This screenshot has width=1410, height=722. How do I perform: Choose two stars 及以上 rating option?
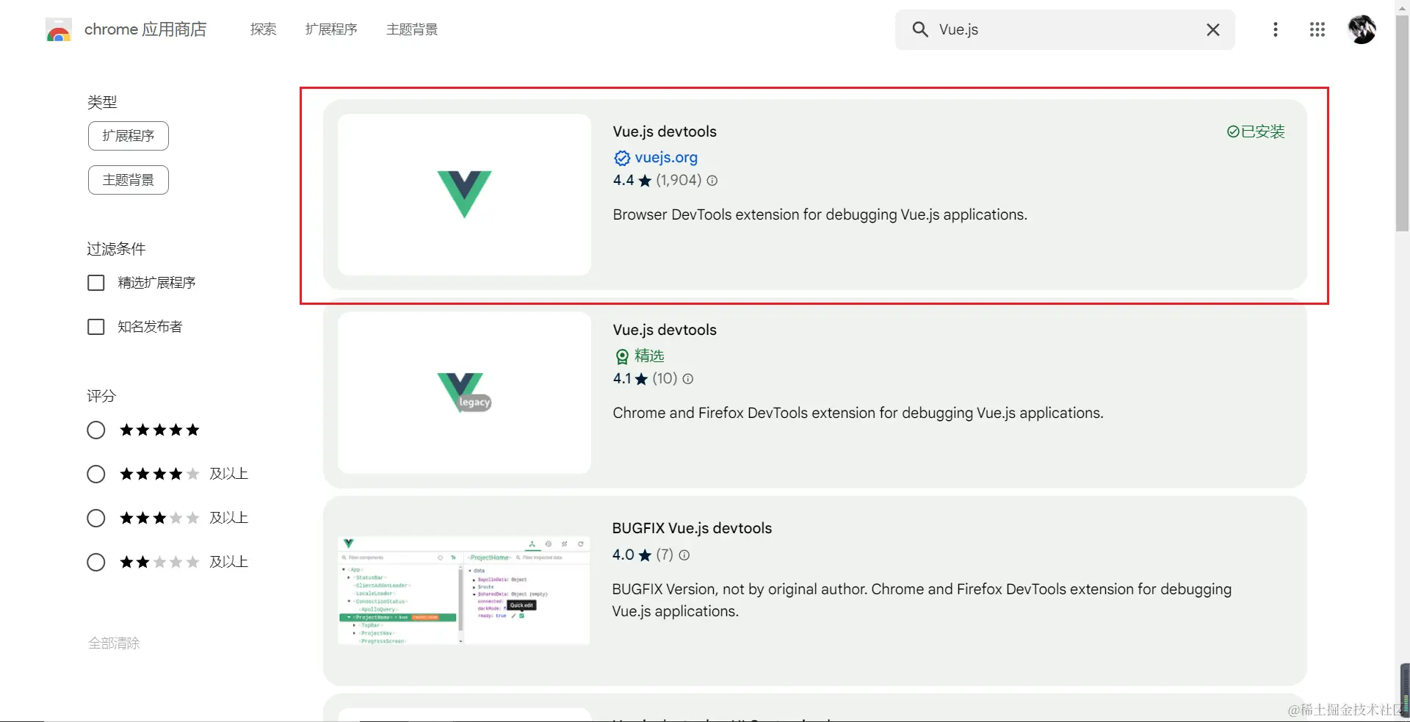96,563
